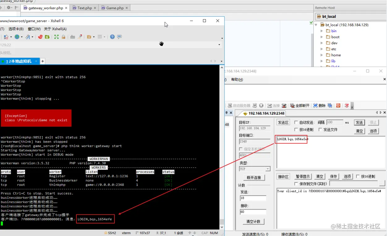Switch to the Game.php editor tab

pyautogui.click(x=115, y=8)
